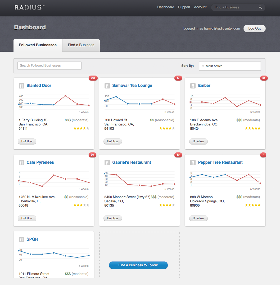Viewport: 280px width, 285px height.
Task: Click Ember's five-star rating
Action: tap(253, 128)
